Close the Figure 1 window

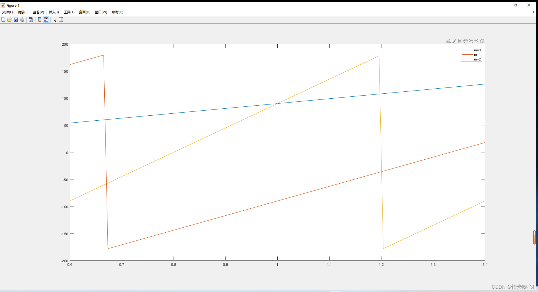pyautogui.click(x=529, y=5)
